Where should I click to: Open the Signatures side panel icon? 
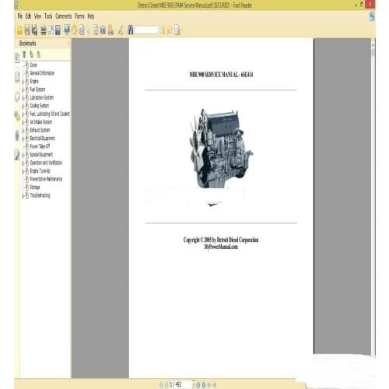(17, 155)
